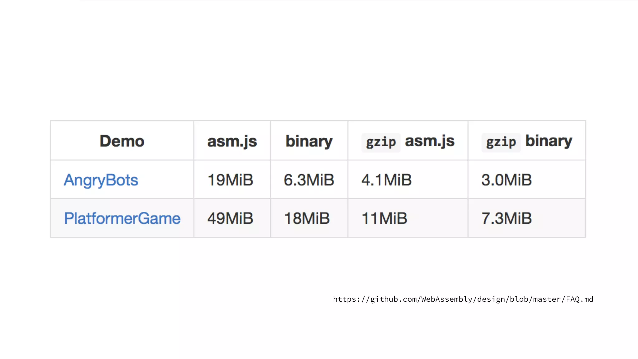638x359 pixels.
Task: Open the AngryBots demo link
Action: pos(101,180)
